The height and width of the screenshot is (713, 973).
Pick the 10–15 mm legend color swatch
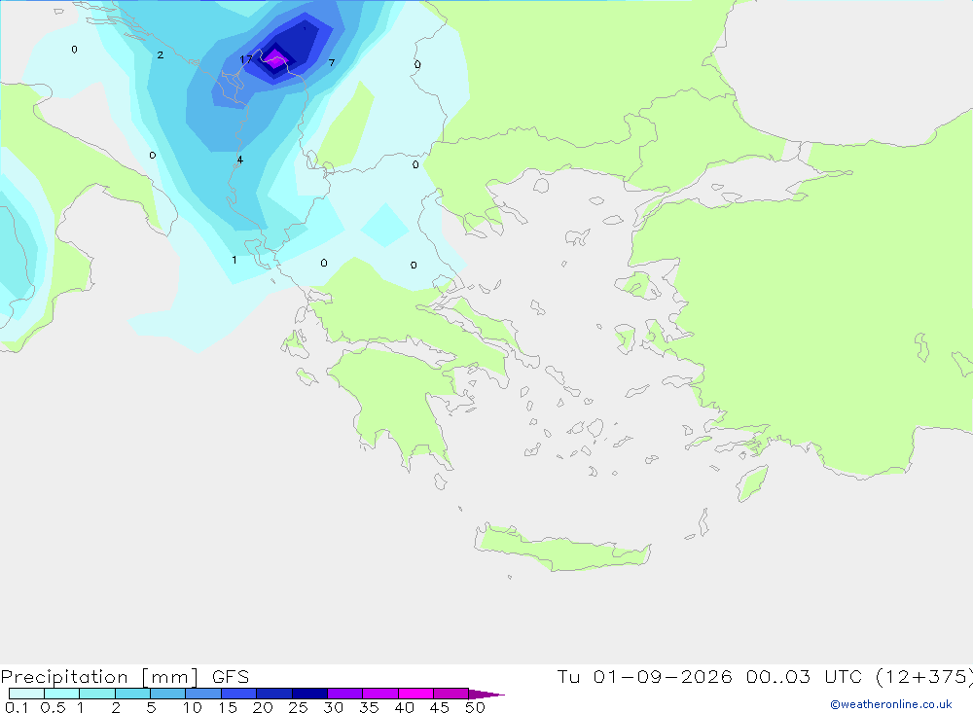point(203,694)
